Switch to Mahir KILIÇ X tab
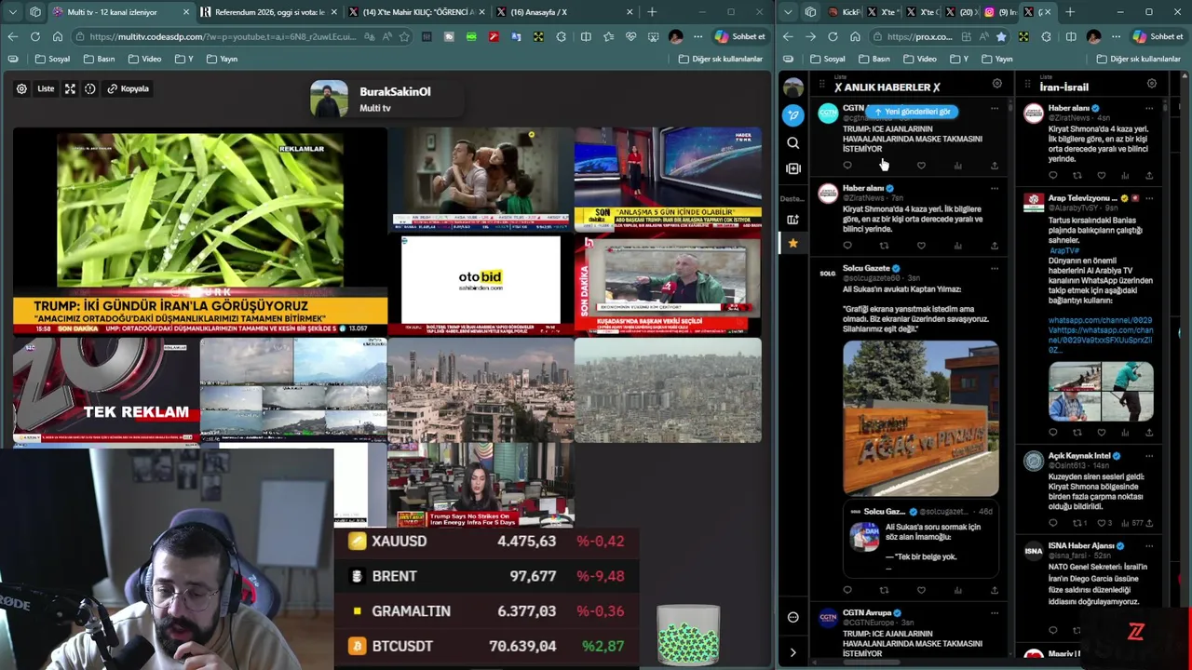1192x670 pixels. pyautogui.click(x=418, y=12)
